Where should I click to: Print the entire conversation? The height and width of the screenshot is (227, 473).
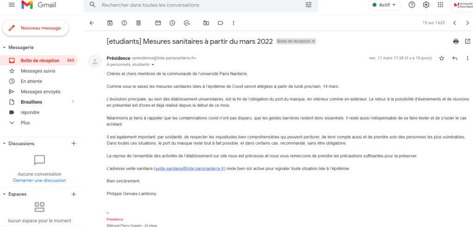[456, 41]
